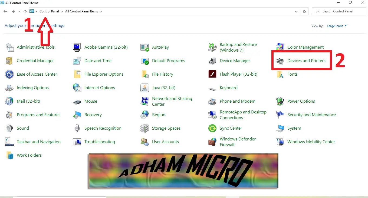Open the Phone and Modem icon

click(x=212, y=101)
